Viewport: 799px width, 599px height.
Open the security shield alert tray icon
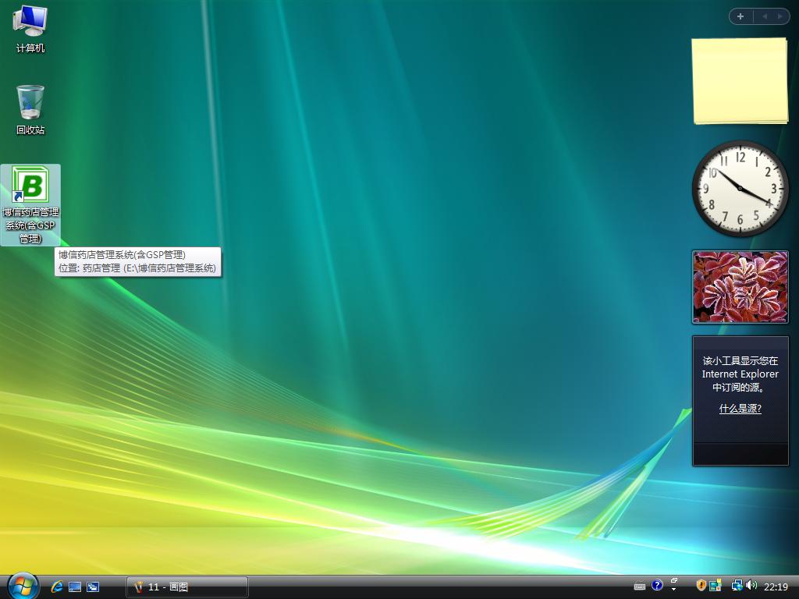coord(701,586)
